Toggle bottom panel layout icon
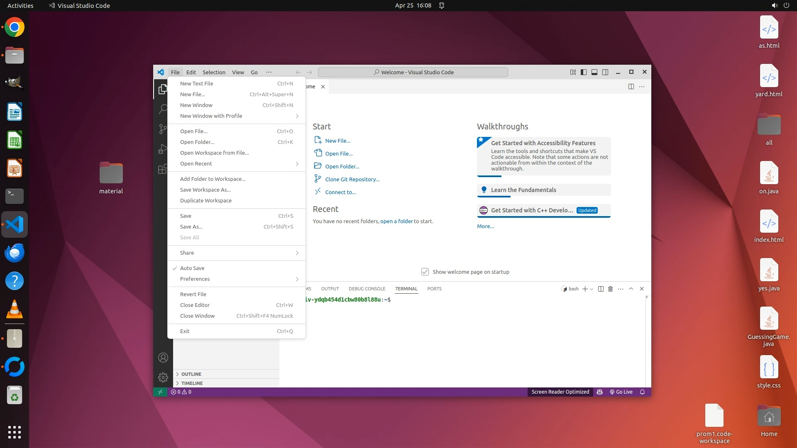This screenshot has width=797, height=448. [x=594, y=72]
